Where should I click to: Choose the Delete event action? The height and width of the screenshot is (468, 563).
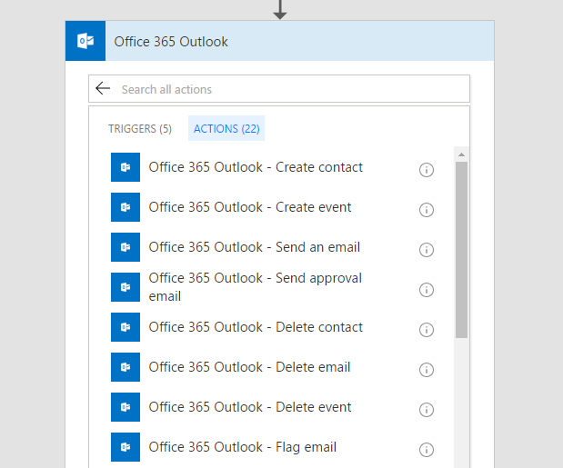(x=250, y=407)
